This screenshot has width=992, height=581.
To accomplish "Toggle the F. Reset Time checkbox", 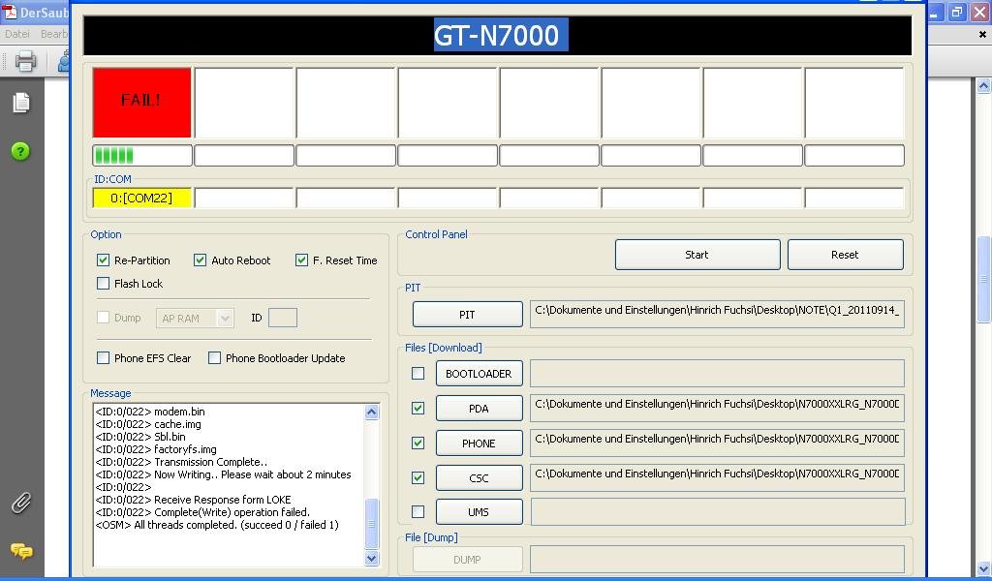I will 302,260.
